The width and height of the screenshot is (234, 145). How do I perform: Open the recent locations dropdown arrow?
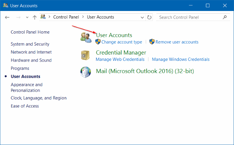point(27,17)
